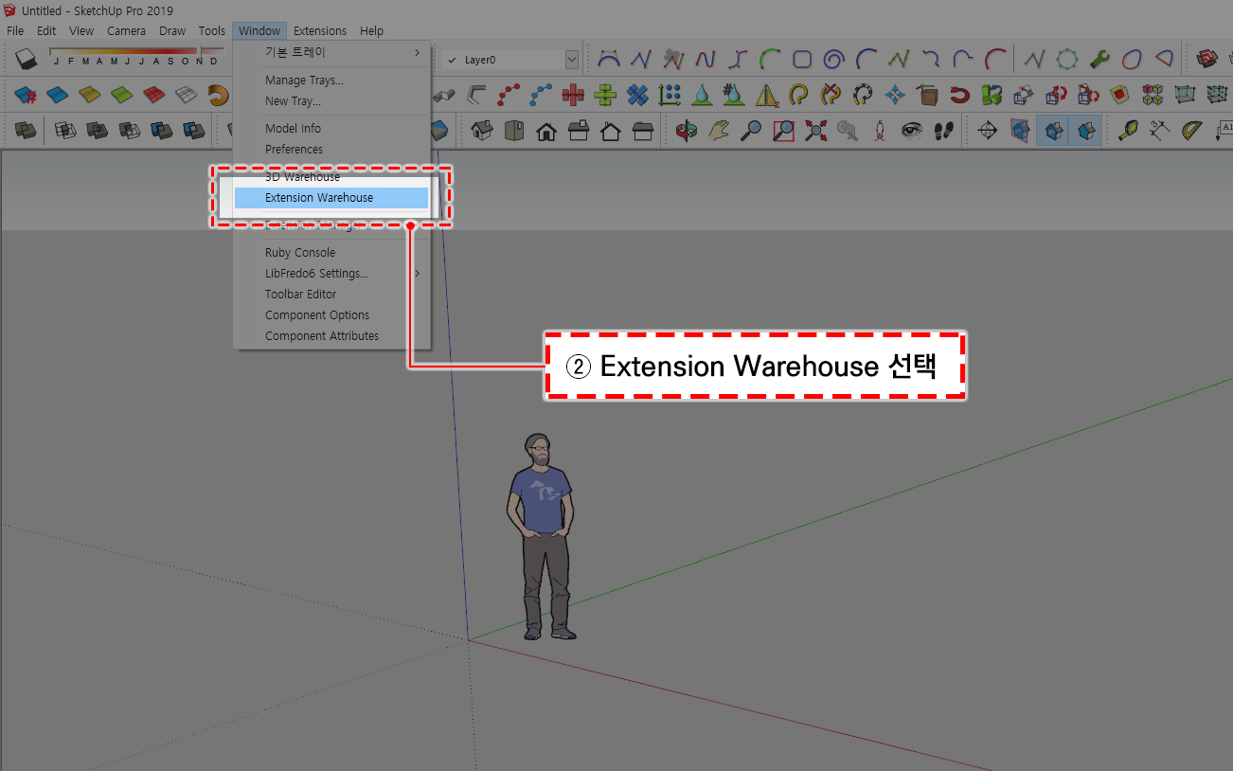Click the green sandbox Stamp icon
This screenshot has width=1233, height=771.
click(x=122, y=95)
